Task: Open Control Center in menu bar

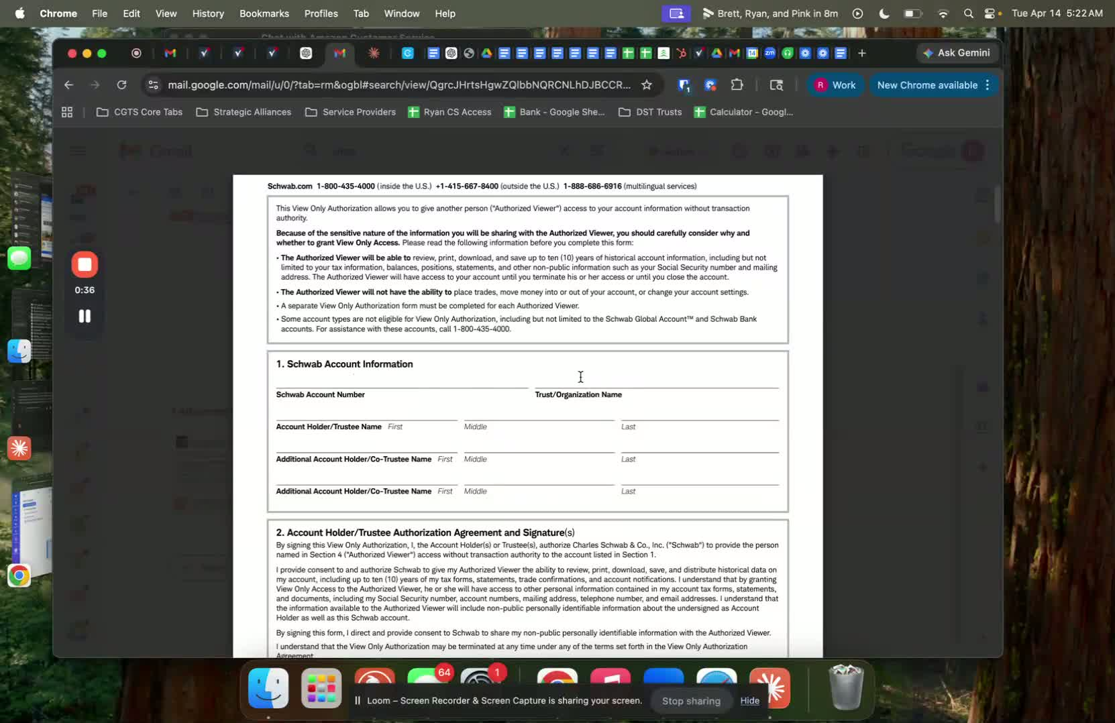Action: click(x=991, y=13)
